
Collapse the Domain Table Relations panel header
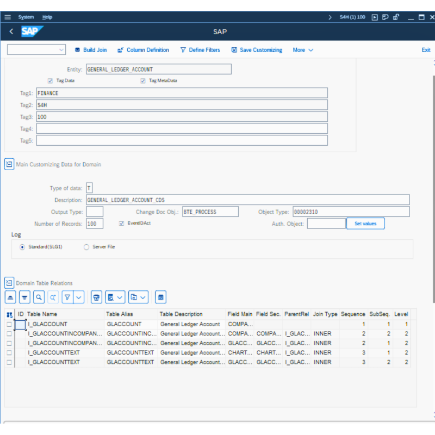pos(9,283)
